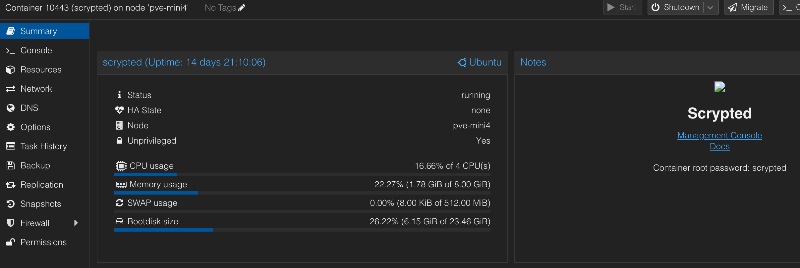Click the 'No Tags' label

220,8
